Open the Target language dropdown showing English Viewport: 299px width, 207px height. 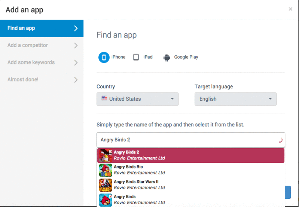tap(235, 99)
